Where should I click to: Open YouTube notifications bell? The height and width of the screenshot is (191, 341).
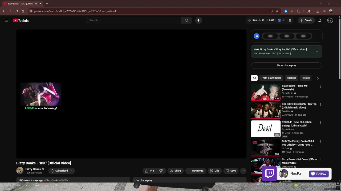[320, 20]
